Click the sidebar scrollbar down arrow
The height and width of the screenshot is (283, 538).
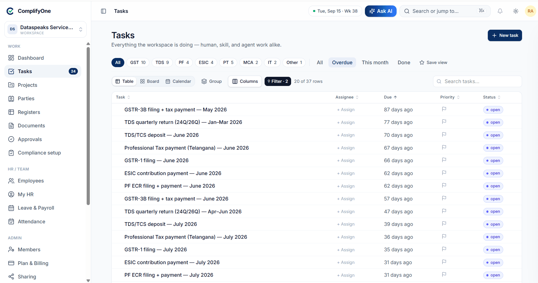88,280
